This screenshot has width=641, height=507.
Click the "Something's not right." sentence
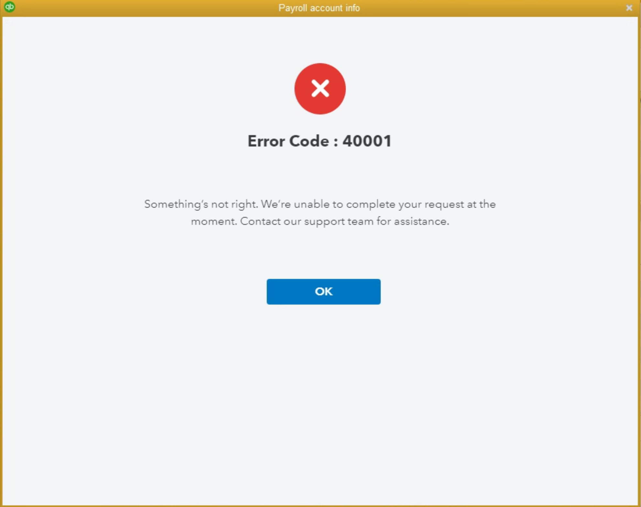pyautogui.click(x=201, y=204)
